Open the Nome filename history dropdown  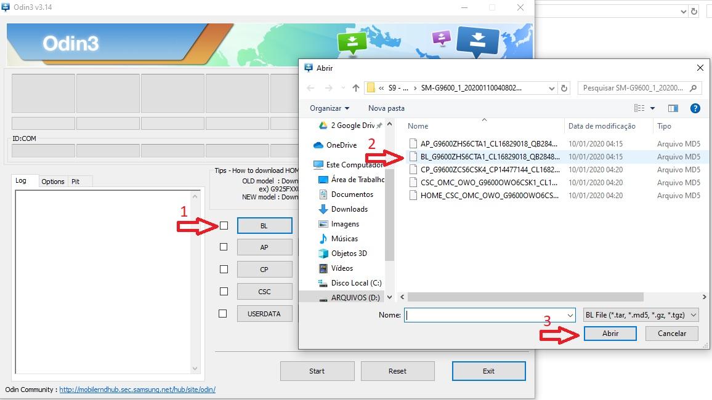pos(570,314)
